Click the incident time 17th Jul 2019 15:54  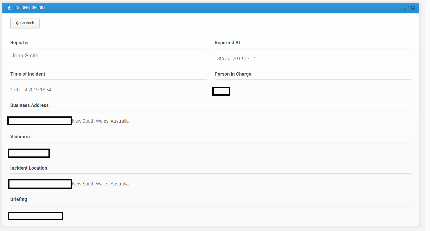31,90
